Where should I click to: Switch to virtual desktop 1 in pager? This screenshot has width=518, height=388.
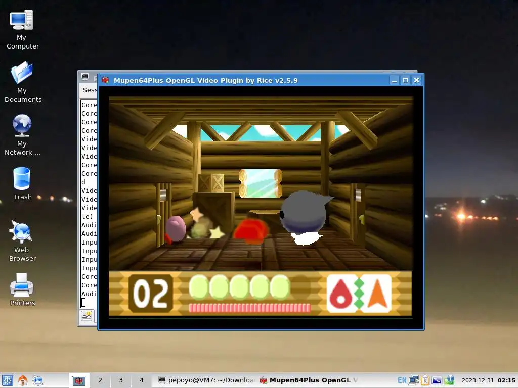point(79,380)
